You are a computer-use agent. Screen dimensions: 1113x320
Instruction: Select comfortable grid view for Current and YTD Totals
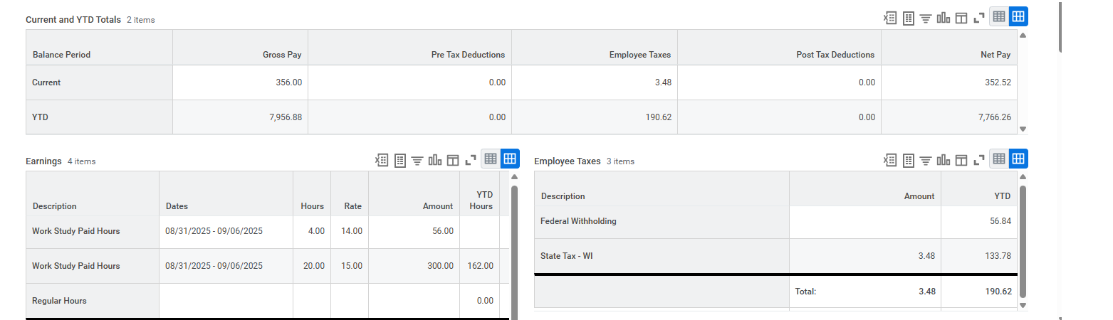(x=1018, y=17)
